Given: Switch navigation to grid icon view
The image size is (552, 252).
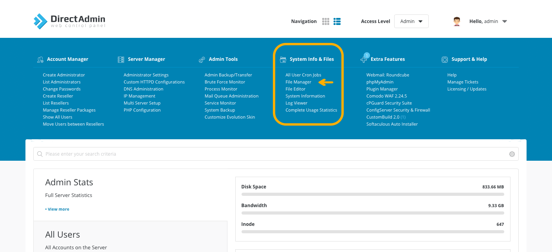Looking at the screenshot, I should pyautogui.click(x=326, y=21).
